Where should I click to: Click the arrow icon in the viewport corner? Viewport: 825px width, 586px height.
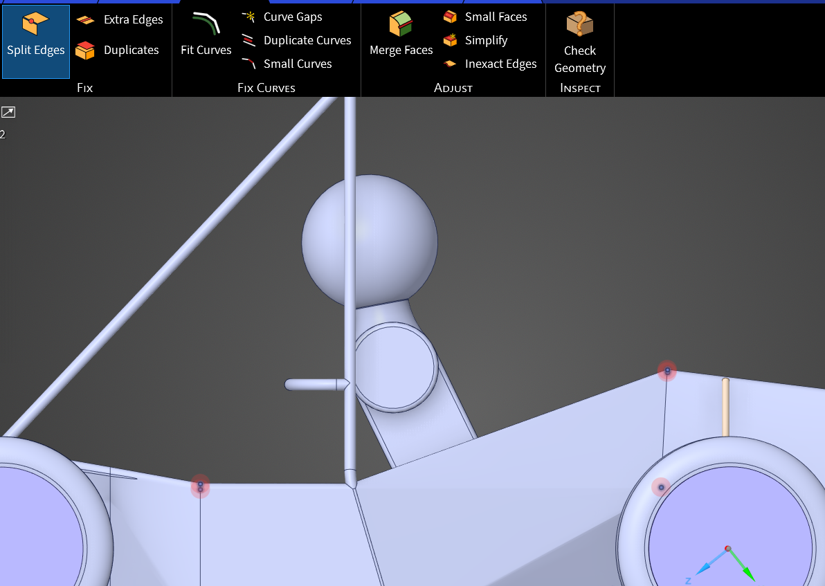[x=8, y=112]
